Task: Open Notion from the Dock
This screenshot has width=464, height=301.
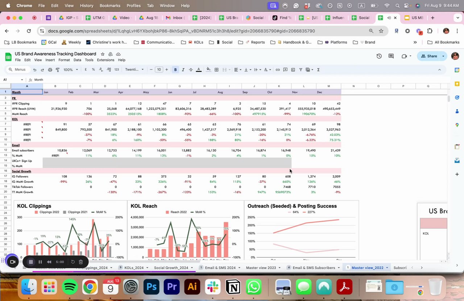Action: pos(233,287)
